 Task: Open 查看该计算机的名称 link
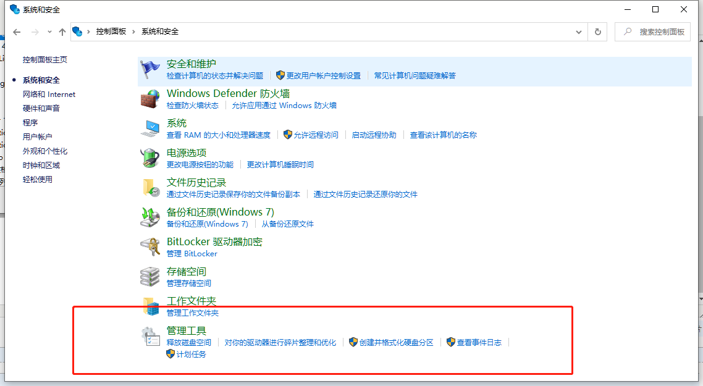(x=444, y=135)
